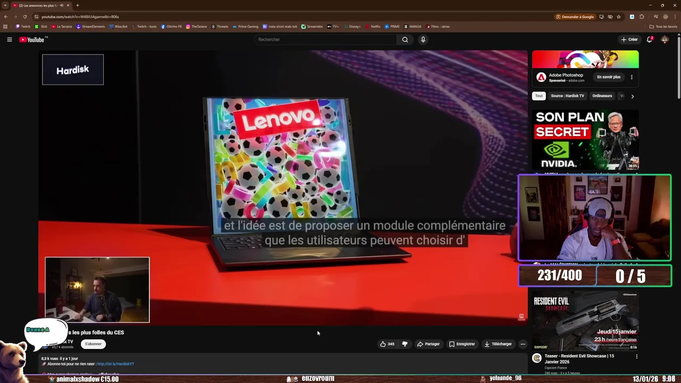The height and width of the screenshot is (383, 681).
Task: Toggle the crossed-eye icon in address bar
Action: coord(610,16)
